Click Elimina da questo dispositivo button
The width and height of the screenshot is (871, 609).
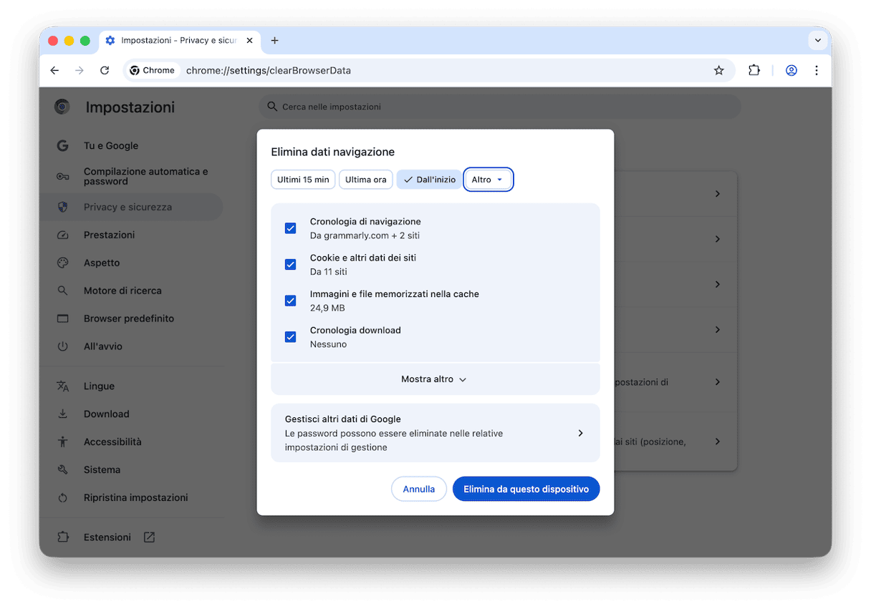526,489
